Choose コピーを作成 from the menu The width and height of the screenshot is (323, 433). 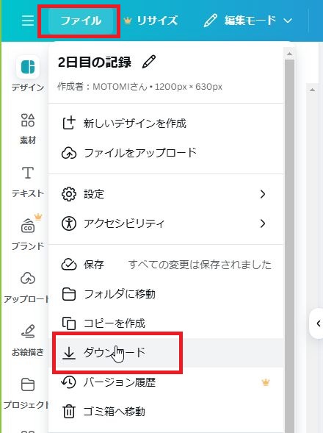click(166, 323)
